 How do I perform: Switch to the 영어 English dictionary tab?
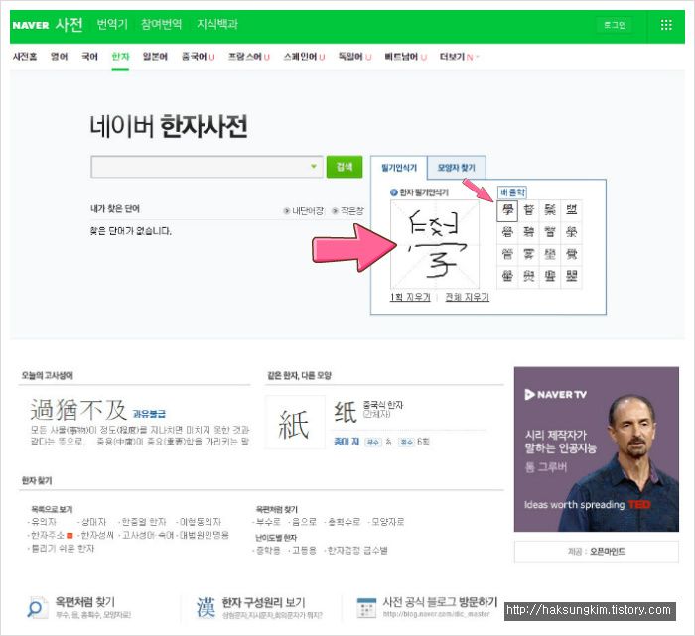pyautogui.click(x=59, y=57)
